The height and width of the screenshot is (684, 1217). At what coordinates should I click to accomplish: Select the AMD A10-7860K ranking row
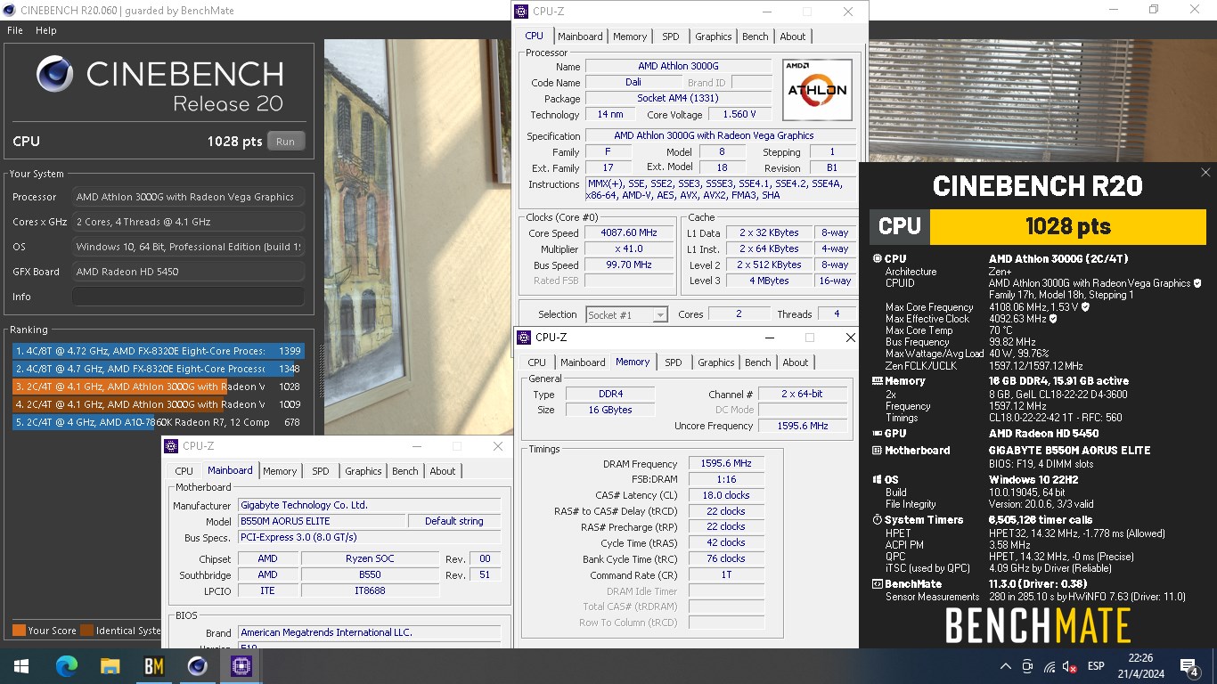(x=158, y=422)
